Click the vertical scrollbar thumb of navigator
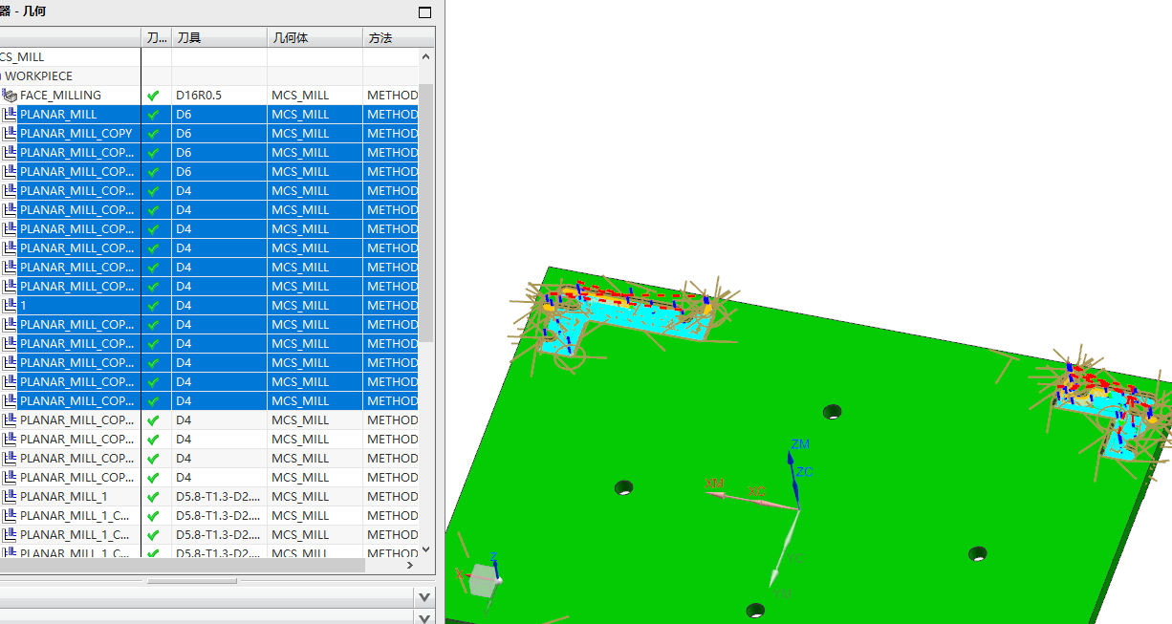 click(x=426, y=212)
